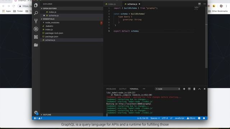The width and height of the screenshot is (230, 129).
Task: Kill the terminal with trash icon
Action: click(194, 89)
